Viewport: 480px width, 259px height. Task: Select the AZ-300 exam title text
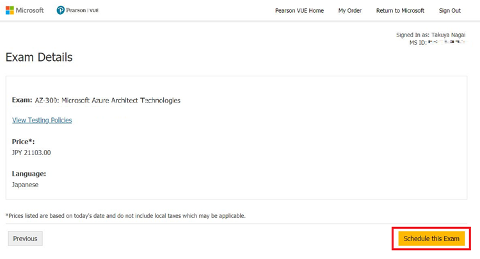tap(108, 100)
